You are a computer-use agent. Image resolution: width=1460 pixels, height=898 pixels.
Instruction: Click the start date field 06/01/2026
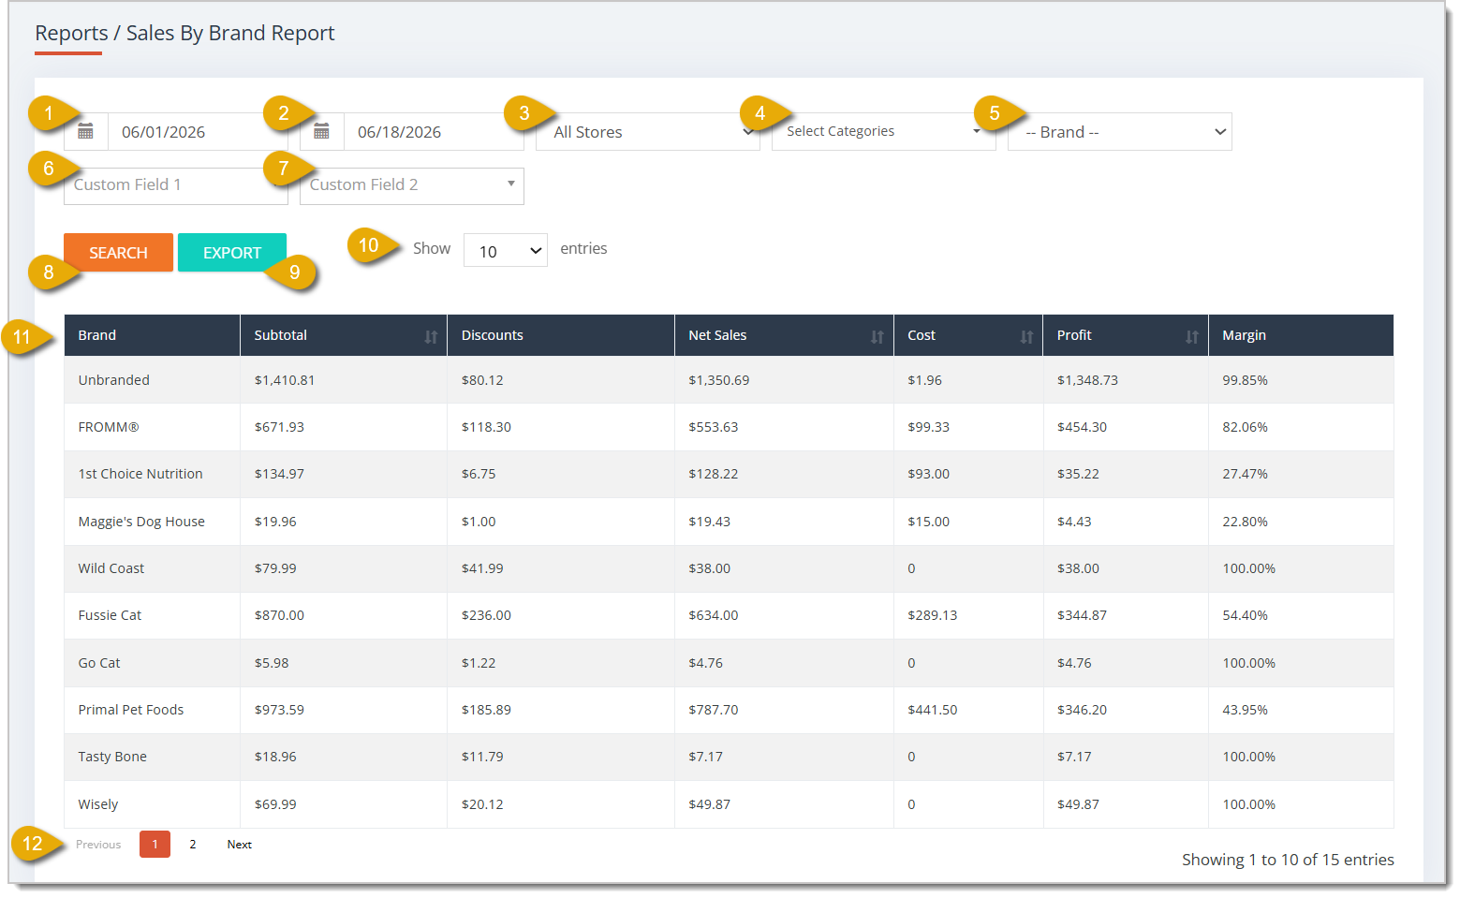(x=198, y=132)
